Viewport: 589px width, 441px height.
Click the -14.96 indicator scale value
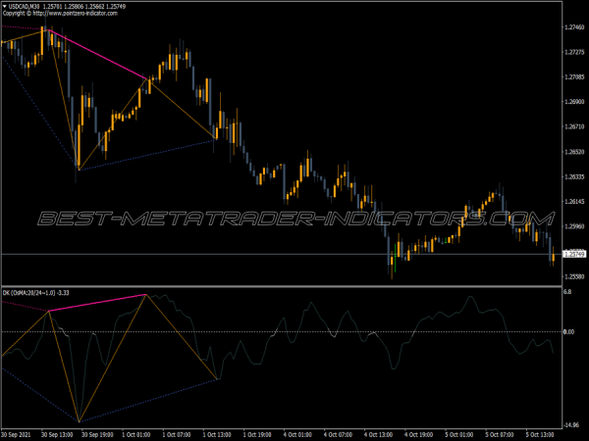click(x=571, y=425)
